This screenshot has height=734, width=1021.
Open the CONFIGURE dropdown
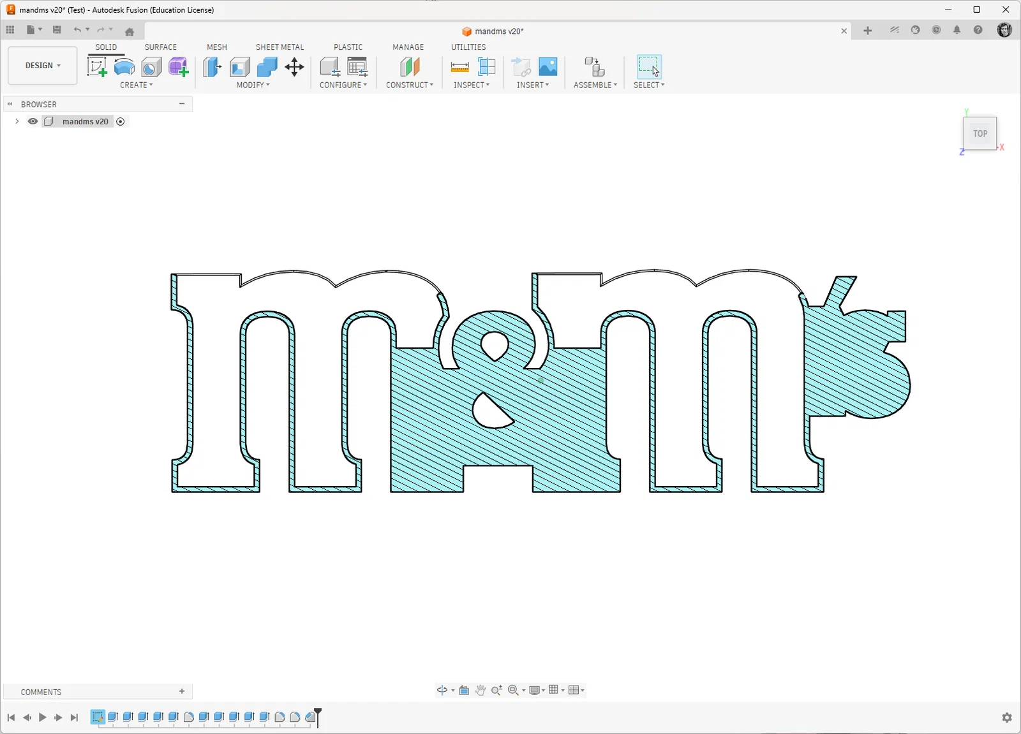point(343,85)
